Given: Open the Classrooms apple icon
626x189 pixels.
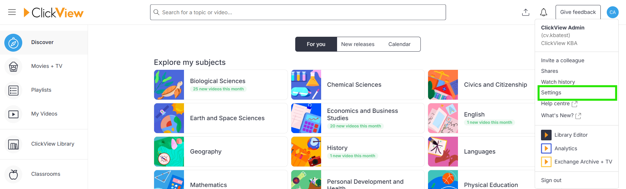Looking at the screenshot, I should [x=13, y=174].
